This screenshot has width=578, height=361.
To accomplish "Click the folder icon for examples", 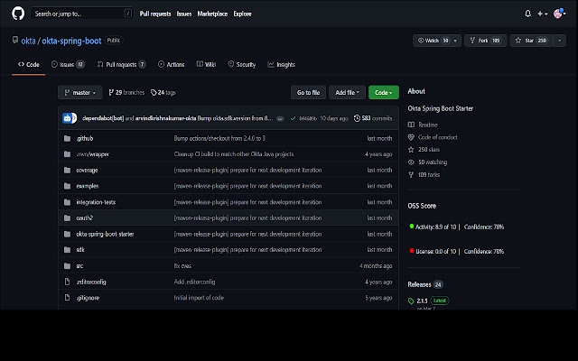I will 67,186.
